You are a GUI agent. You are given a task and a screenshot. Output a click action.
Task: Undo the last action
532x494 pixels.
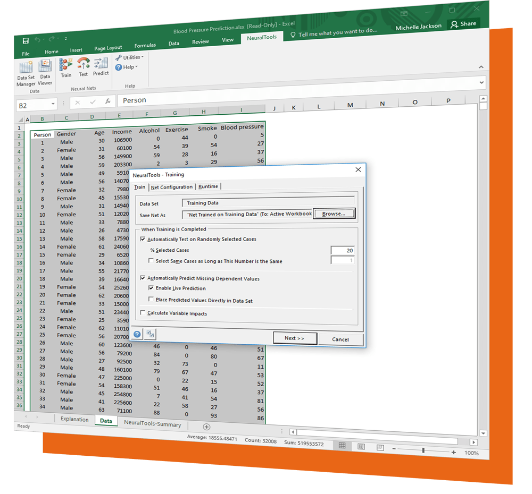(x=37, y=40)
